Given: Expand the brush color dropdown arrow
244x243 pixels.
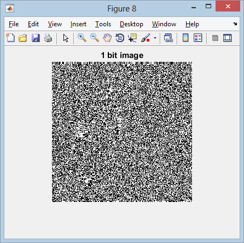Looking at the screenshot, I should [x=155, y=38].
